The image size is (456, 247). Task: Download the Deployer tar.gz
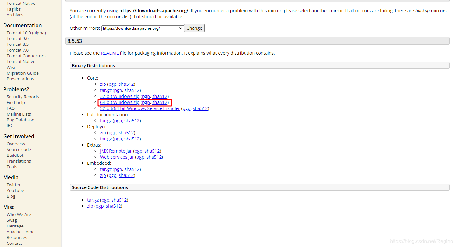tap(106, 139)
